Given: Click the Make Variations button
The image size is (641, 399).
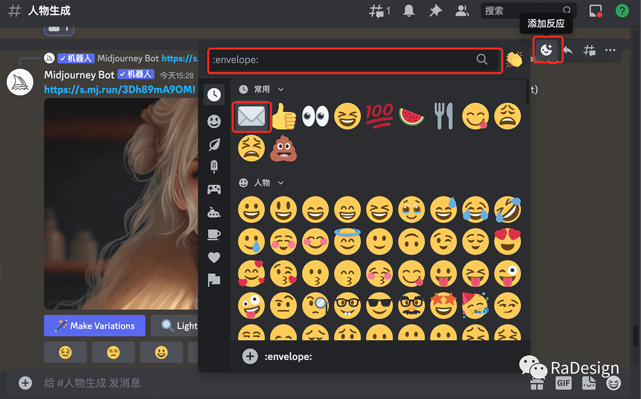Looking at the screenshot, I should pos(94,325).
